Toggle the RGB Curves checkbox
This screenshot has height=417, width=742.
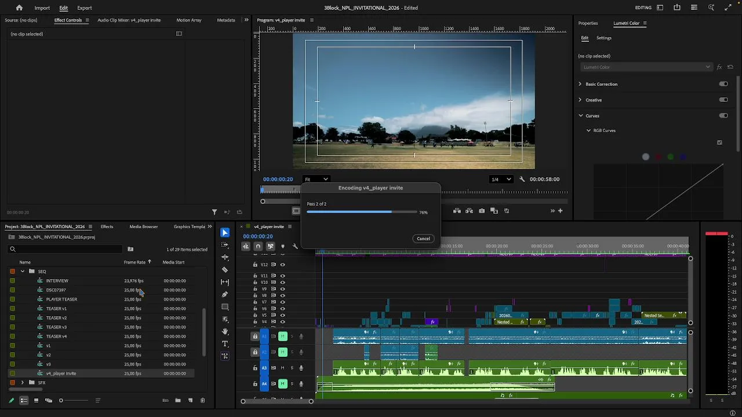click(x=719, y=142)
